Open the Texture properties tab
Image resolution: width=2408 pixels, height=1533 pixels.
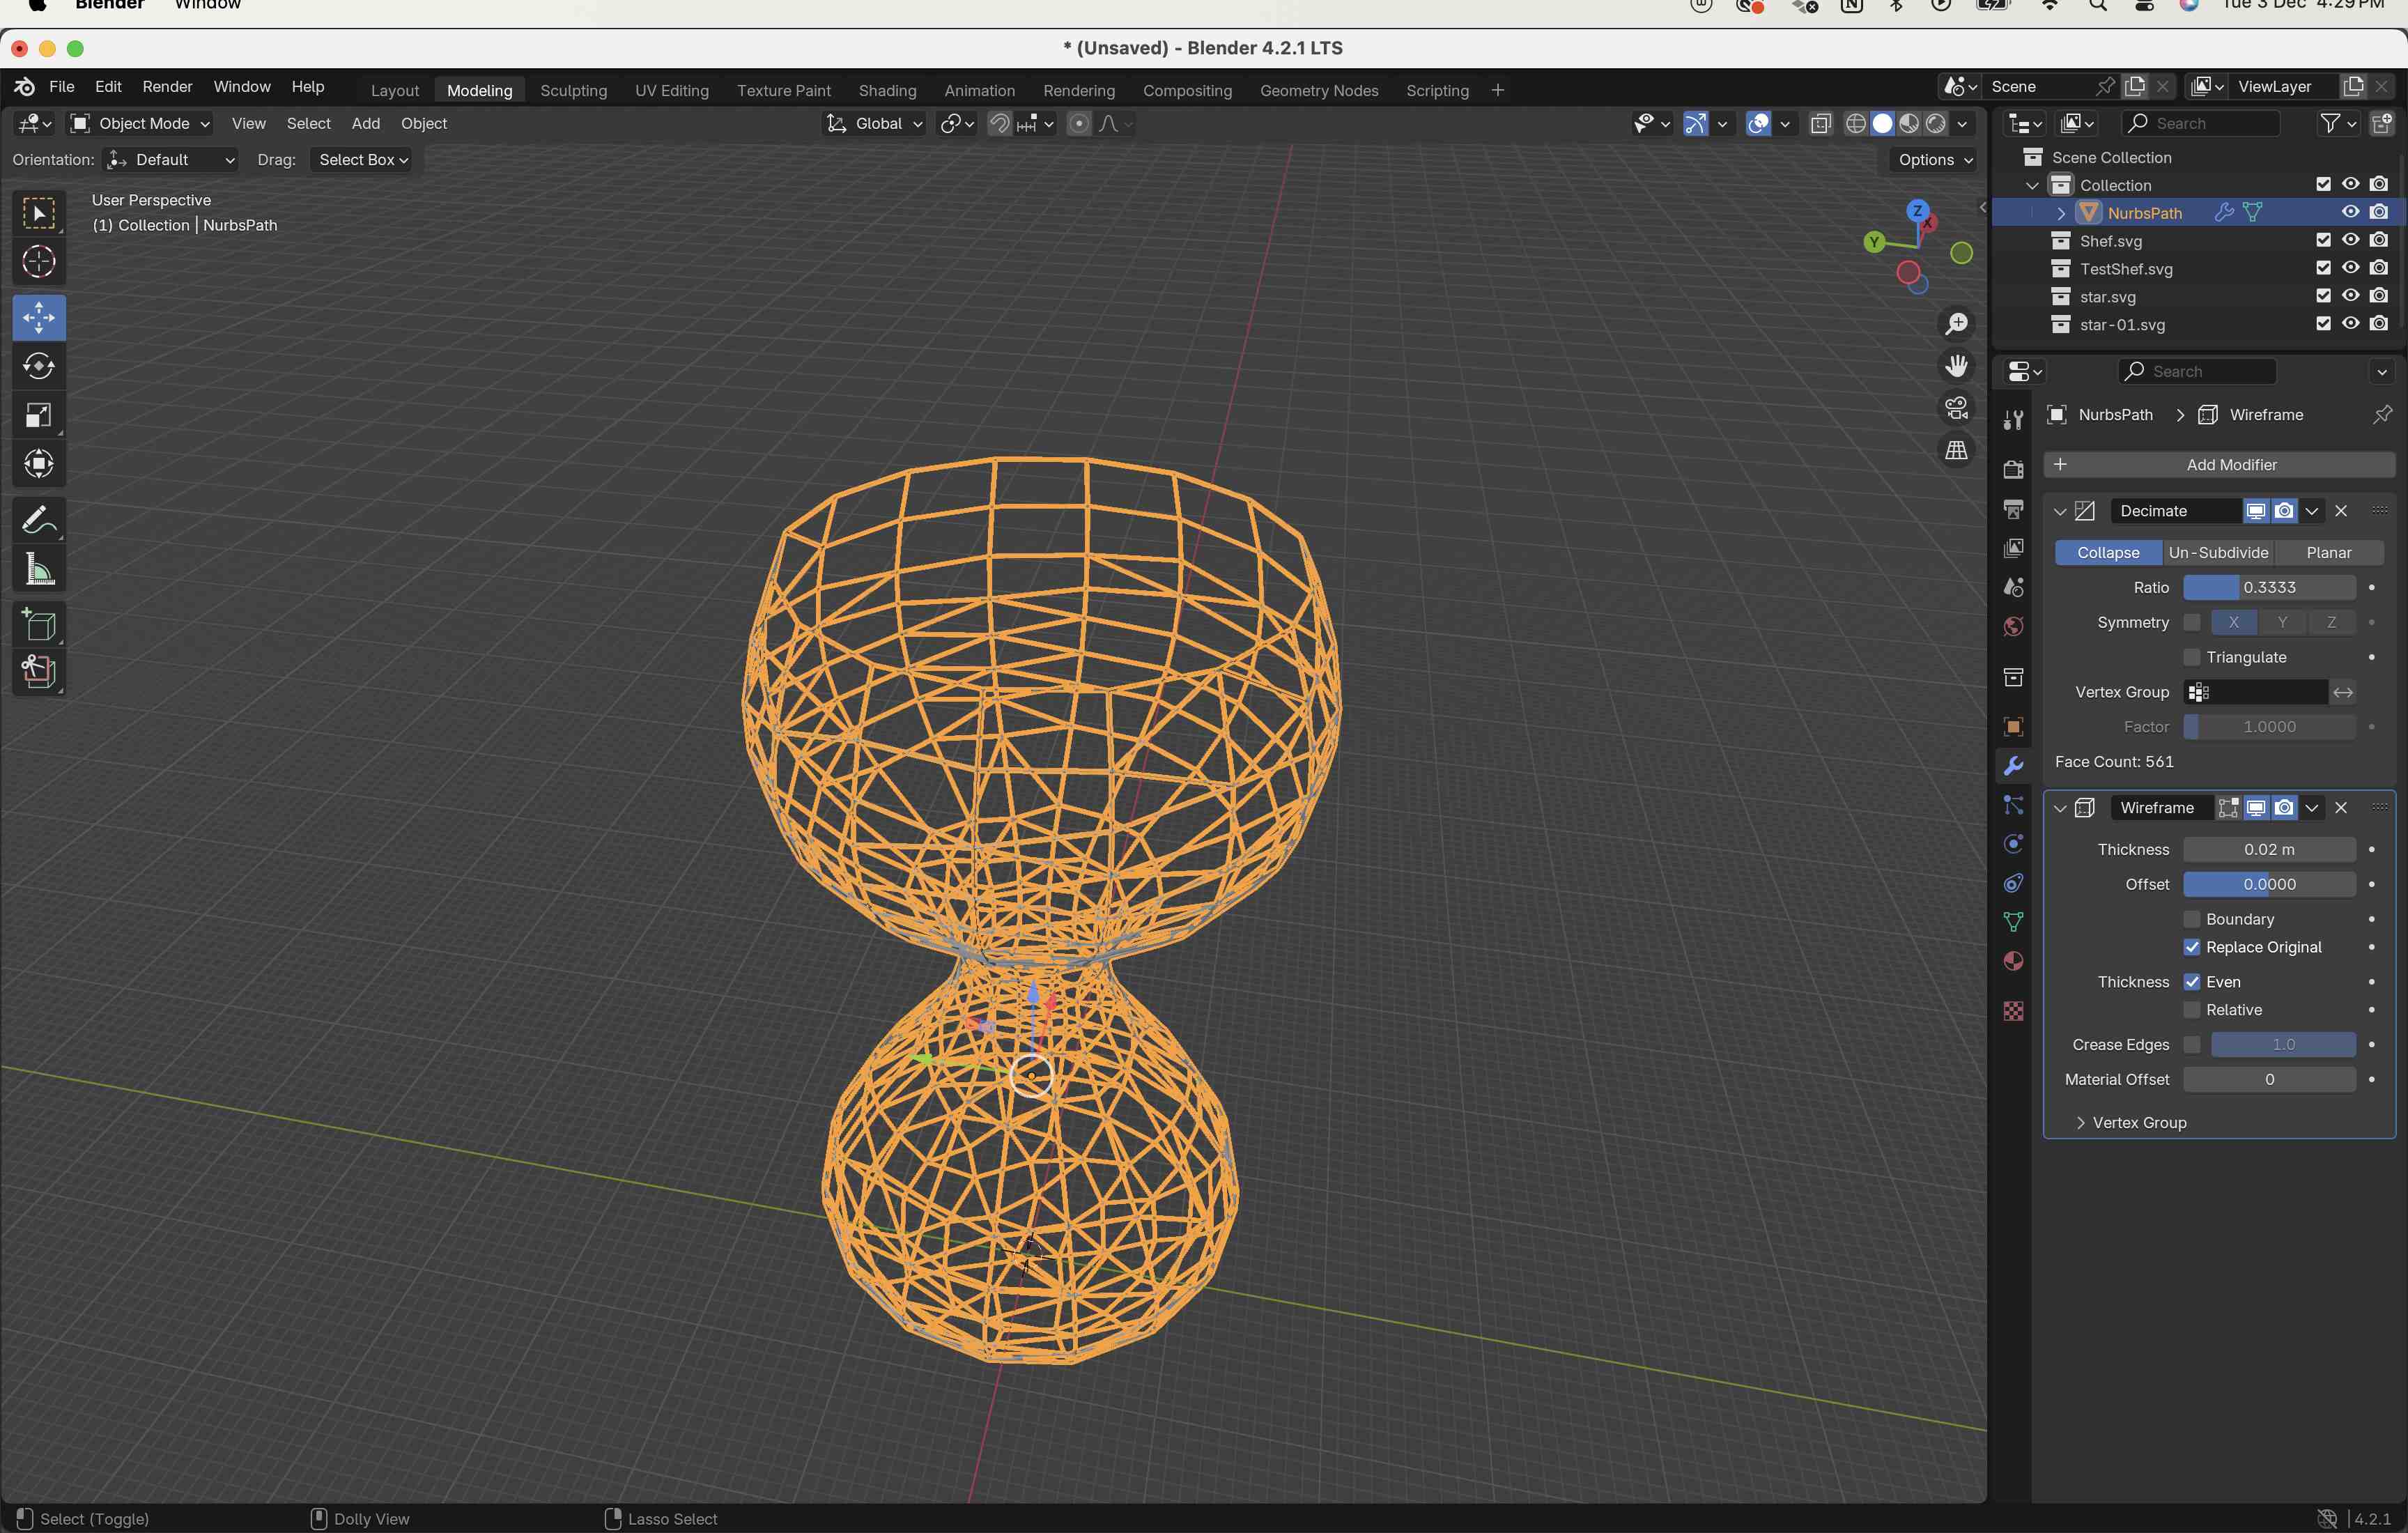pos(2013,1011)
